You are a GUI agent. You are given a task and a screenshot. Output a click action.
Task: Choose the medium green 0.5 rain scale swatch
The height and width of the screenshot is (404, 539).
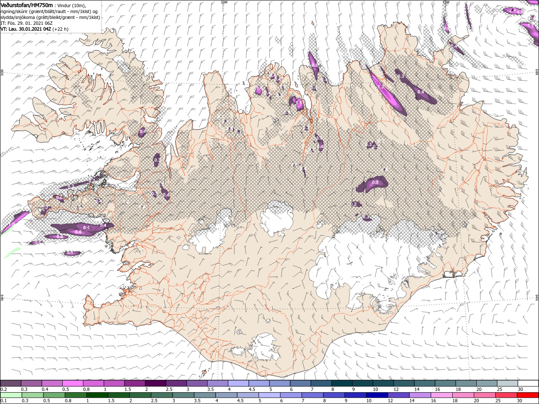point(54,395)
